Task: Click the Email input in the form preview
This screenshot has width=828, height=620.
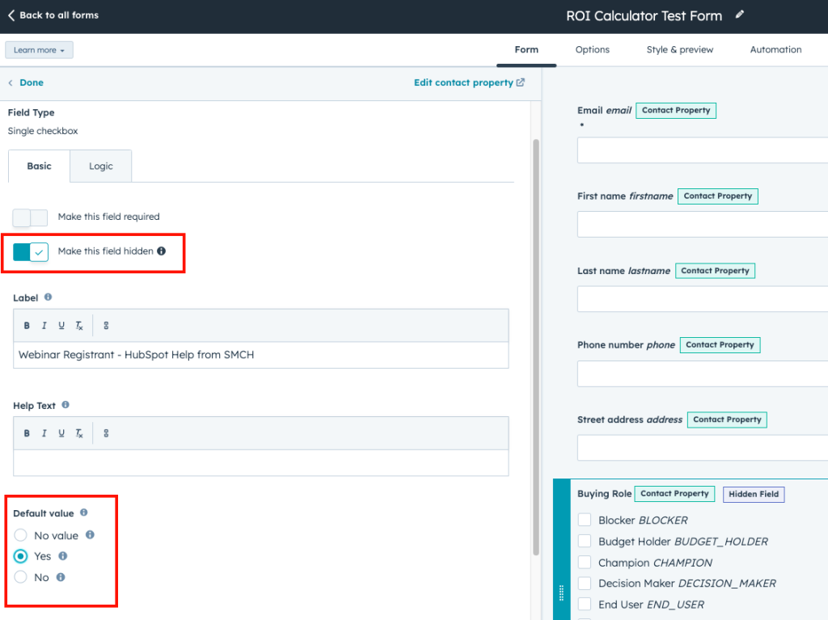Action: tap(703, 150)
